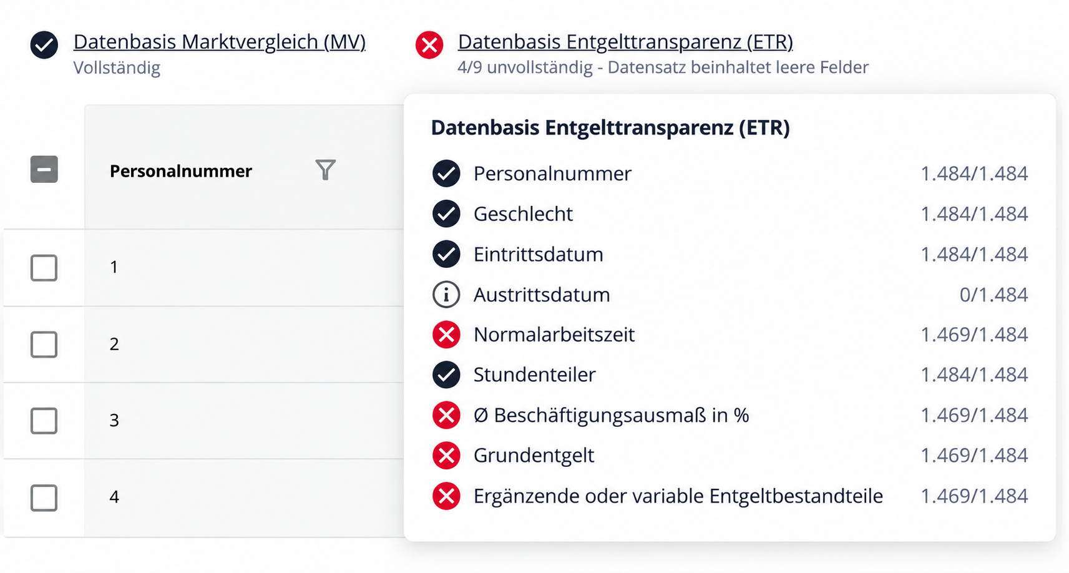Image resolution: width=1069 pixels, height=573 pixels.
Task: Select the checkbox for row 3
Action: click(44, 421)
